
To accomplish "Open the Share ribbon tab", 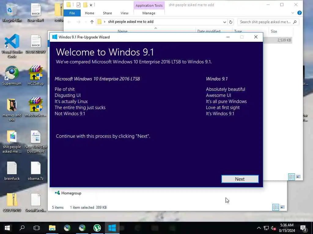I will pos(107,13).
